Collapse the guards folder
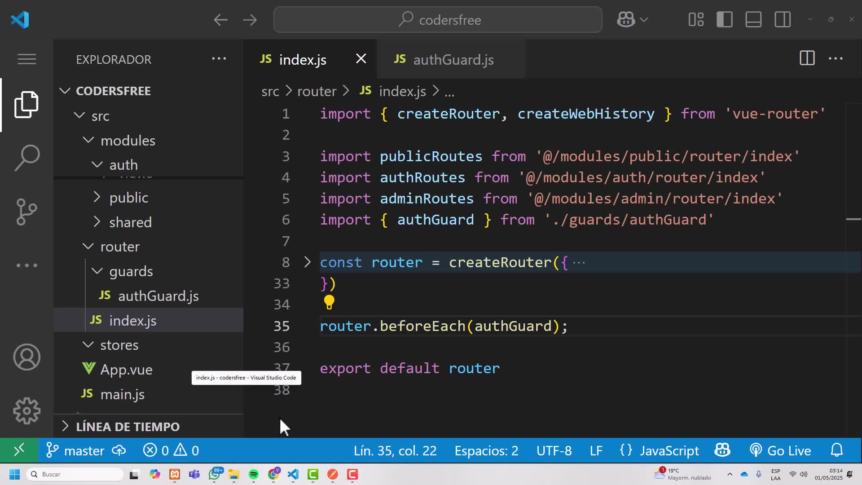This screenshot has height=485, width=862. (x=97, y=271)
